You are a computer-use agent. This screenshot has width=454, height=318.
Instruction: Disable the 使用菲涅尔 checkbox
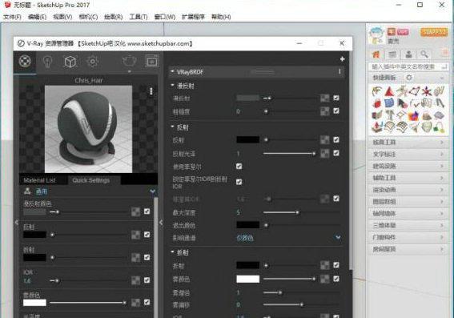[239, 167]
